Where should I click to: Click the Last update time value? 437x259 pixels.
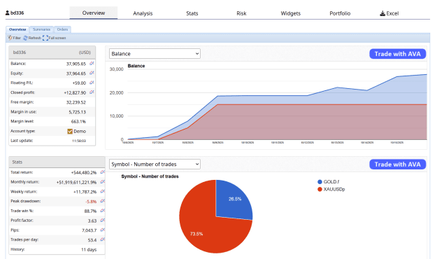coord(79,141)
